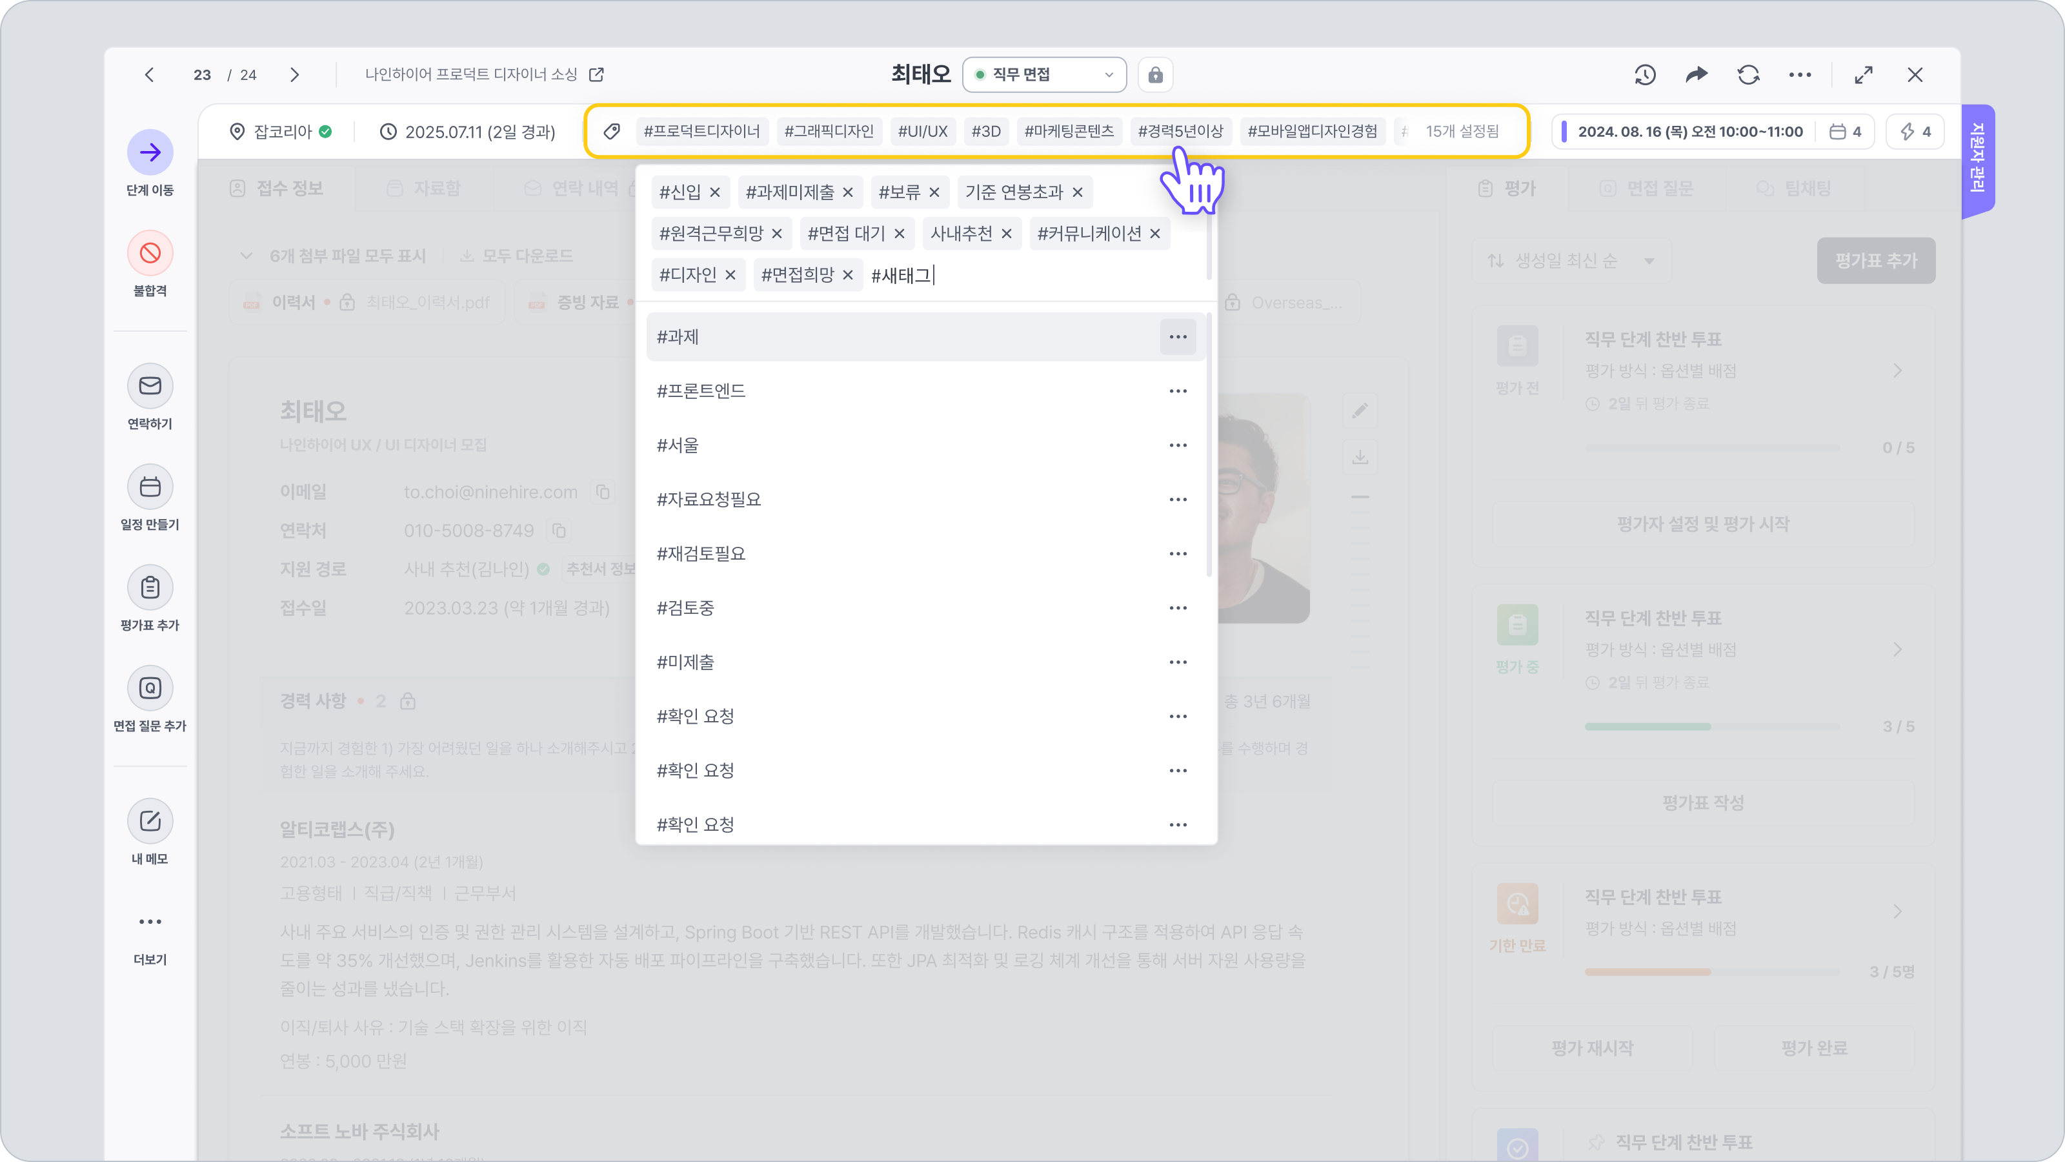
Task: Click the 단계 이동 arrow icon
Action: 150,152
